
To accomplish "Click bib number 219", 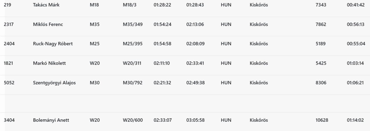I will (7, 5).
